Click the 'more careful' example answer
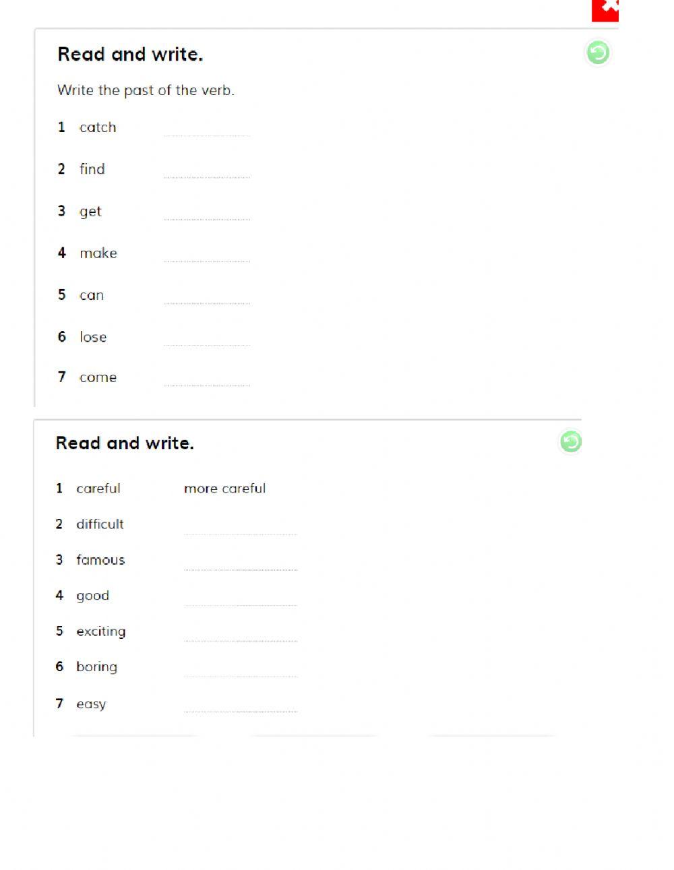 pos(224,489)
